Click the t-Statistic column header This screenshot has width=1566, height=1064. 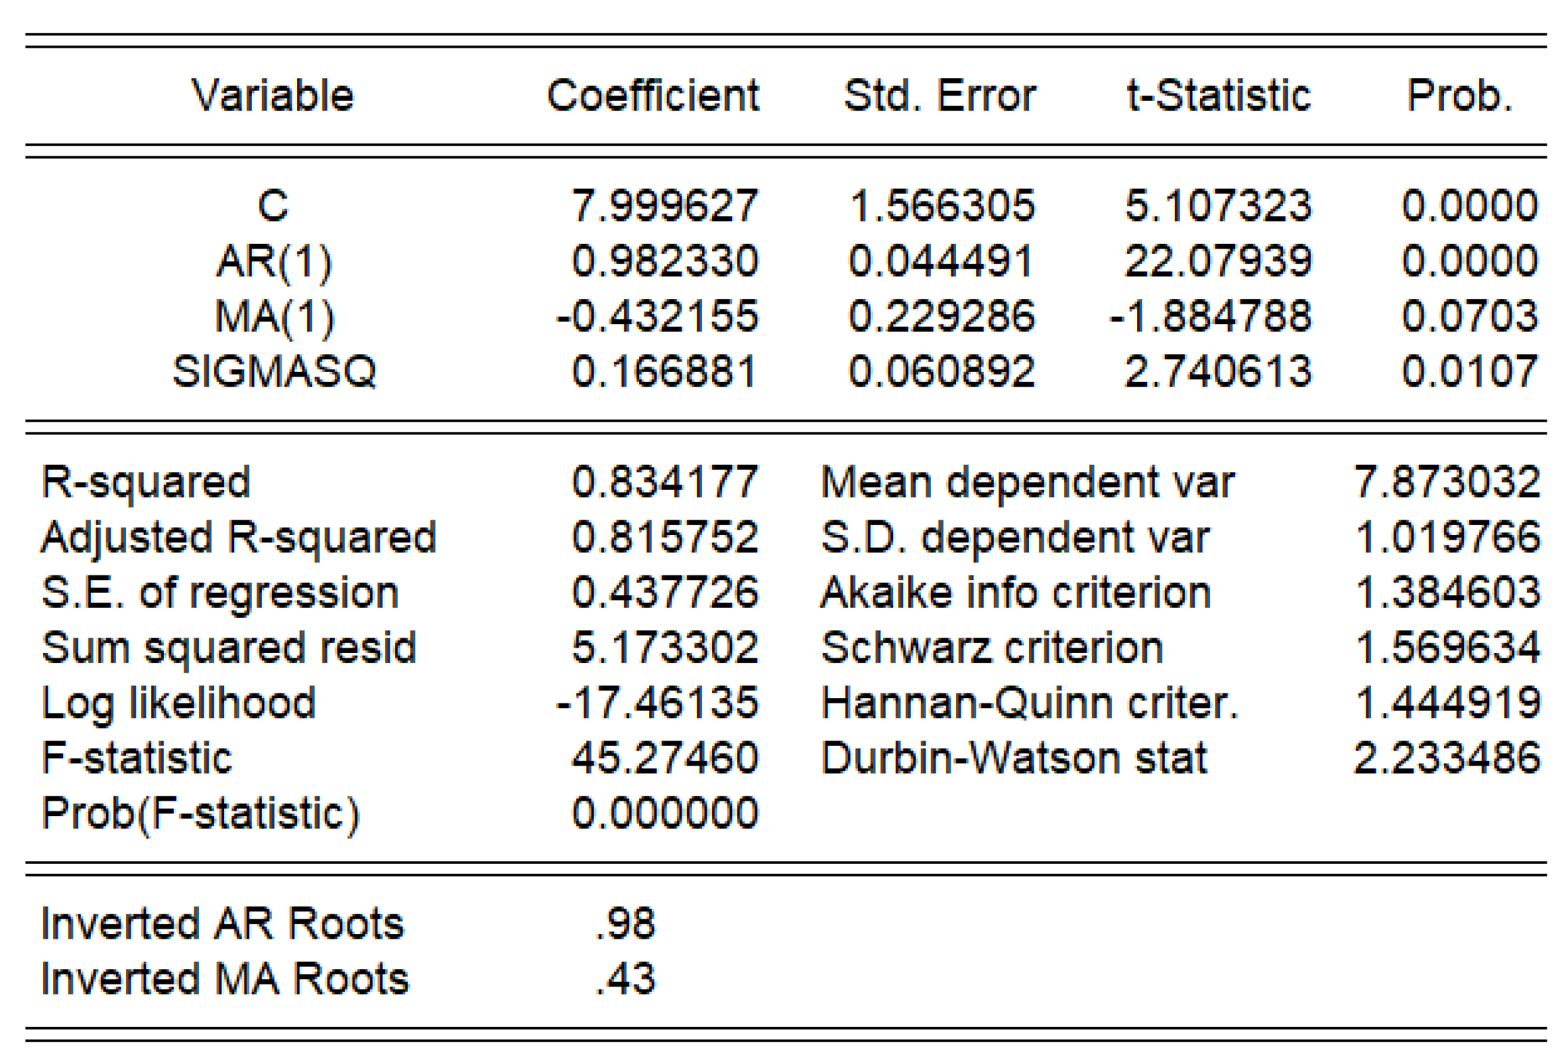pos(1219,95)
